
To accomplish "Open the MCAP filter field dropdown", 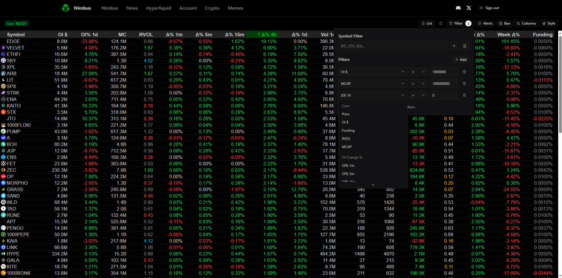I will pyautogui.click(x=373, y=83).
